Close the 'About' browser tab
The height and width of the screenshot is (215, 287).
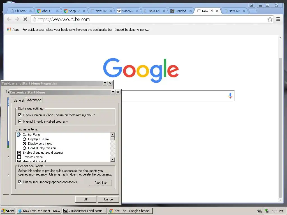[57, 11]
